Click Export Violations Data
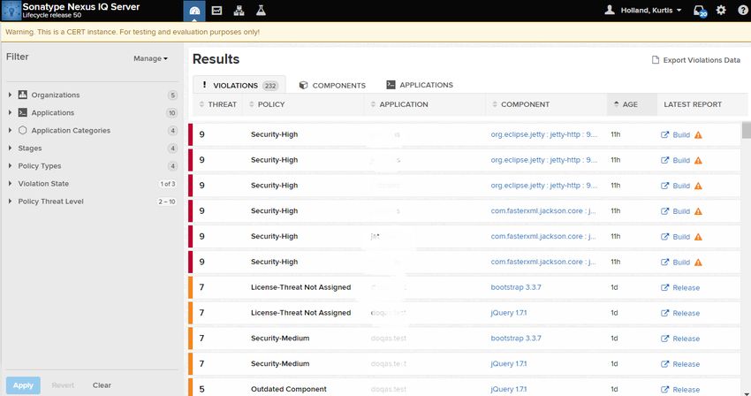The image size is (751, 396). point(696,60)
